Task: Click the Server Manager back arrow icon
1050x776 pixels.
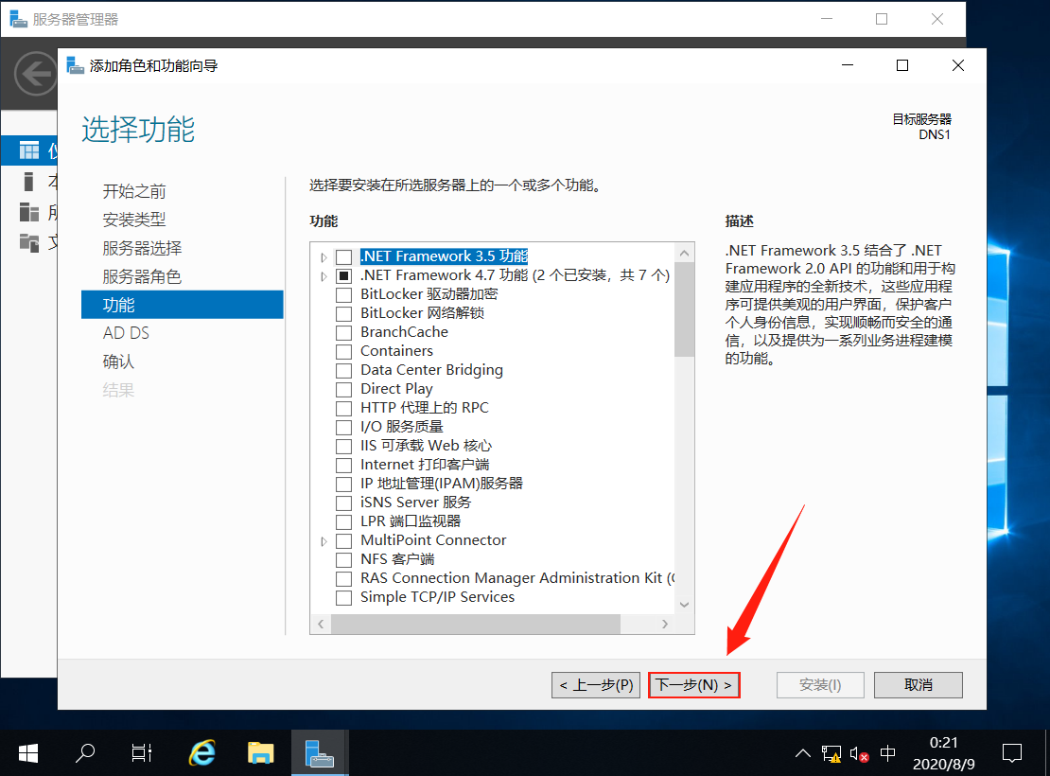Action: pyautogui.click(x=35, y=74)
